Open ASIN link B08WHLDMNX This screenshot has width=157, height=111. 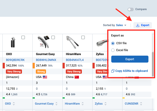(46, 60)
